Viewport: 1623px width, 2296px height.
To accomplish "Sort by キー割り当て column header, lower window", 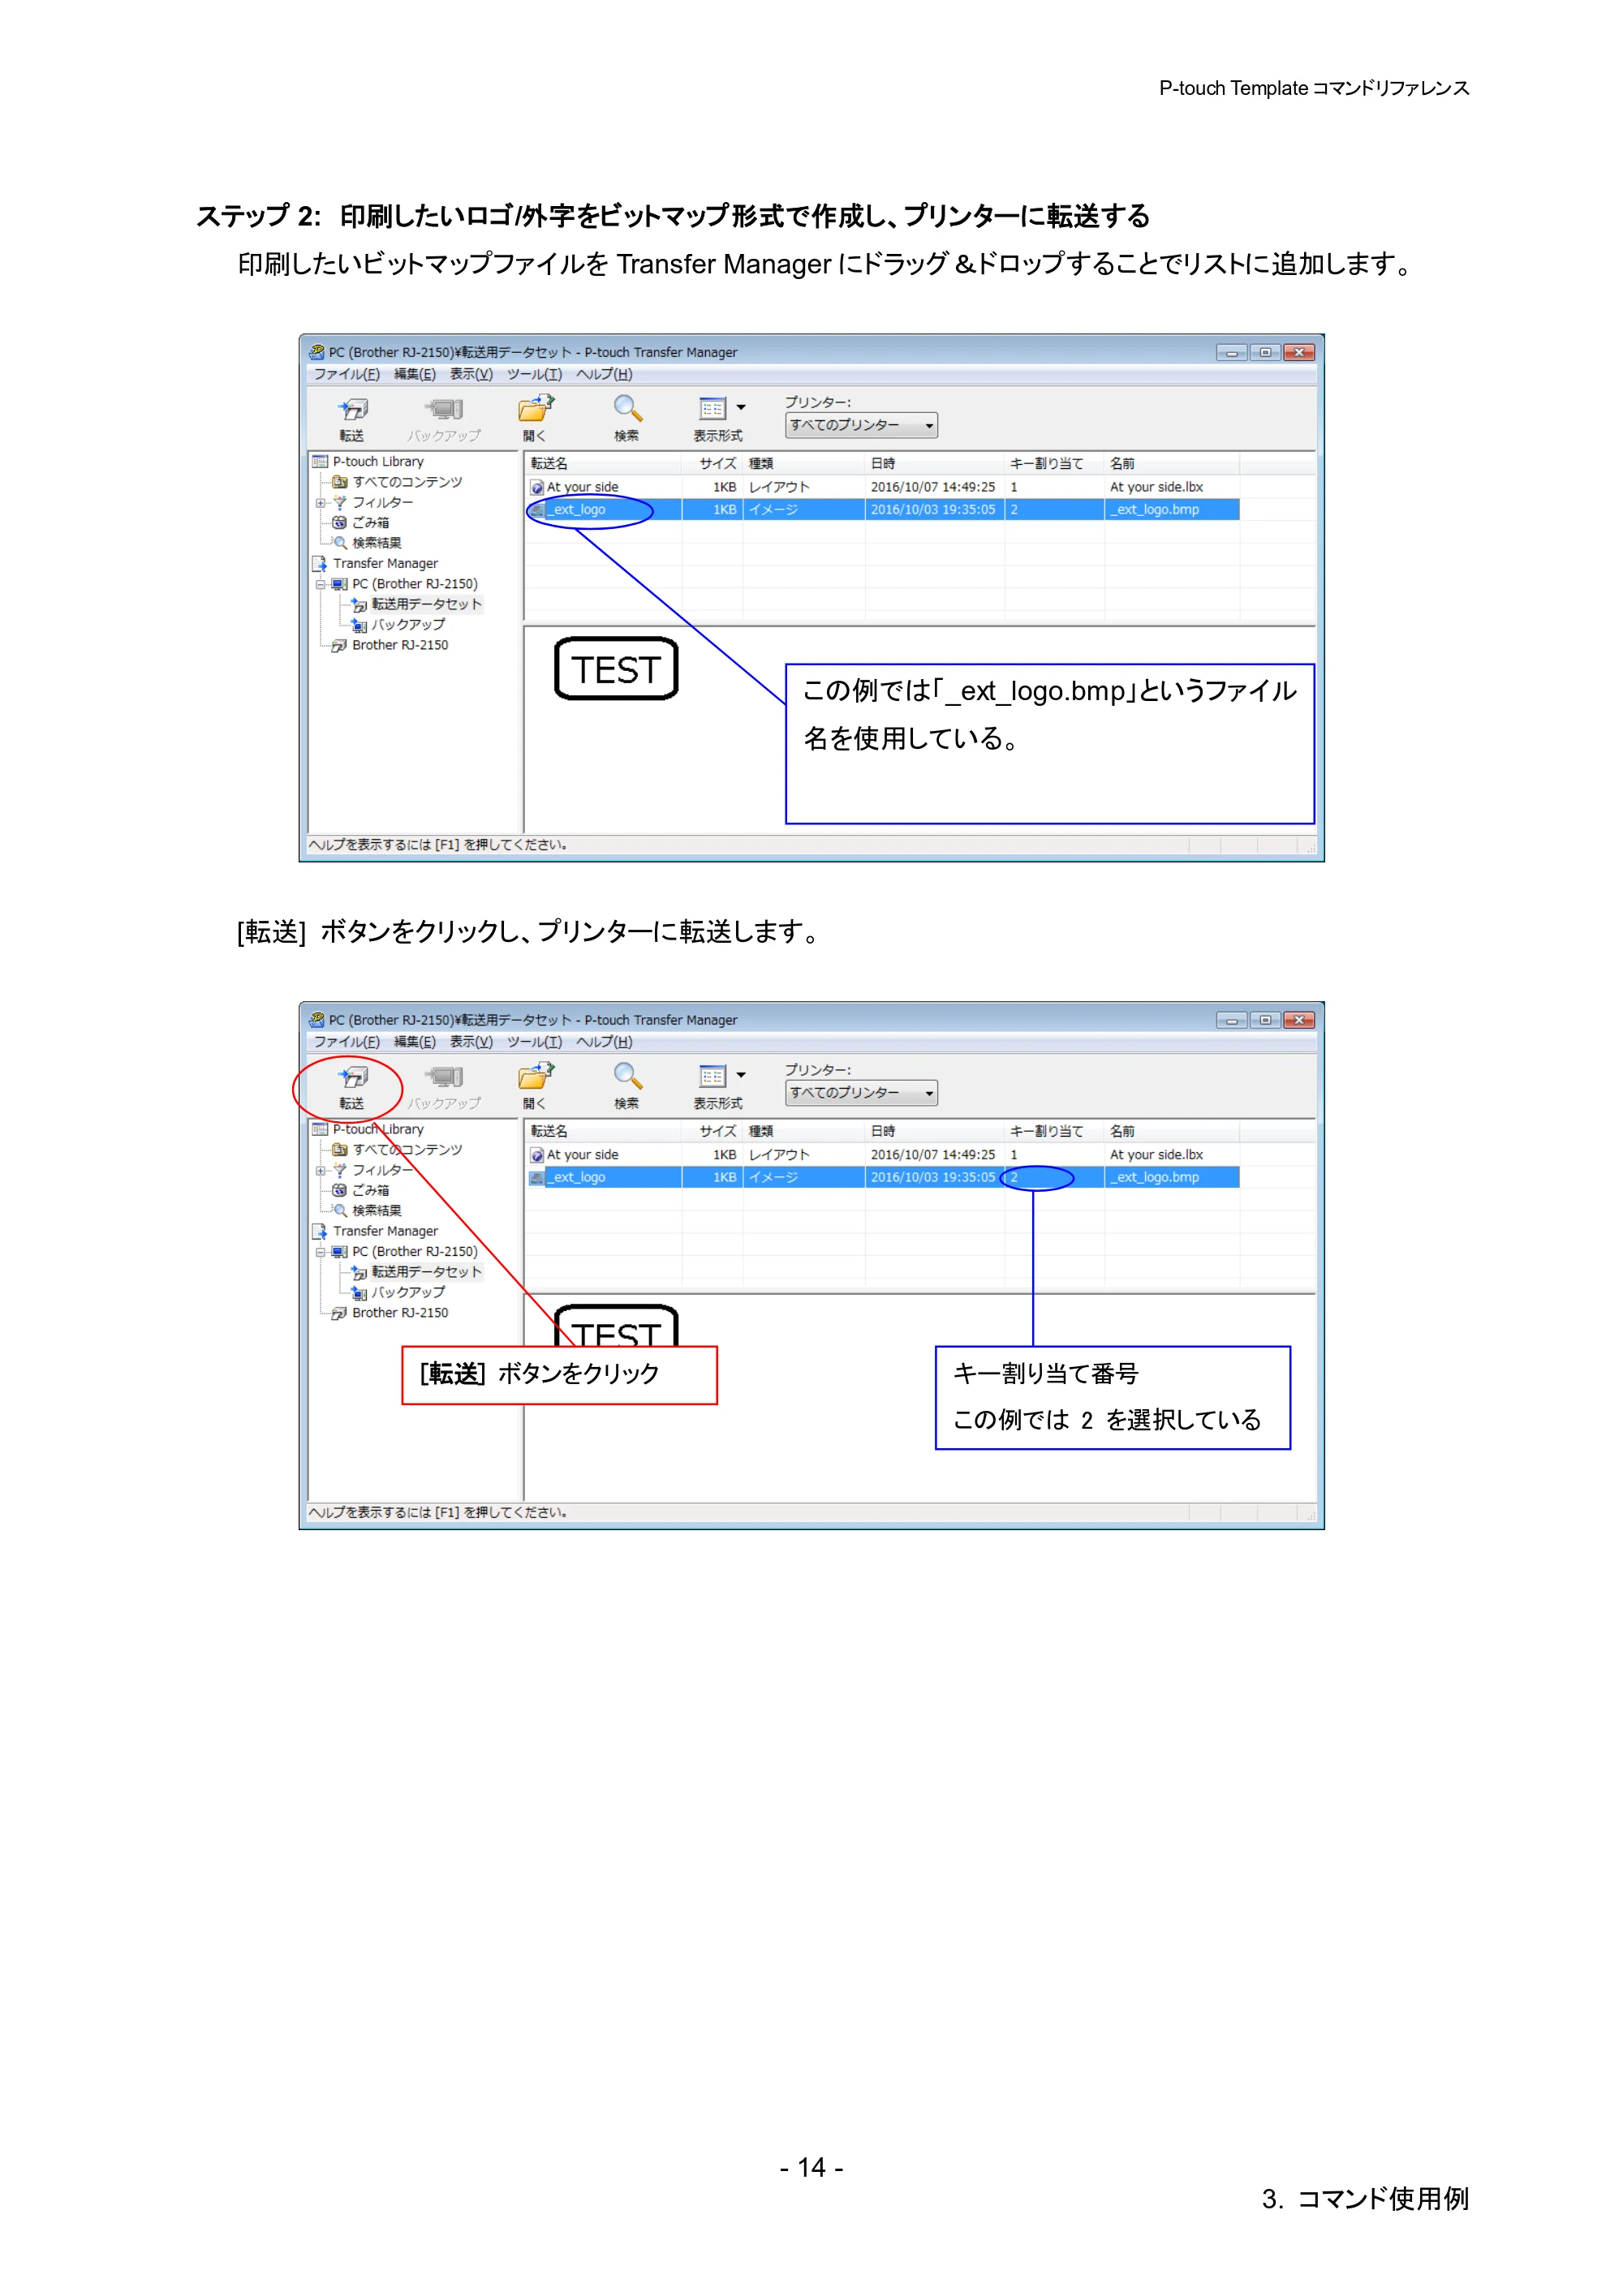I will (1054, 1132).
